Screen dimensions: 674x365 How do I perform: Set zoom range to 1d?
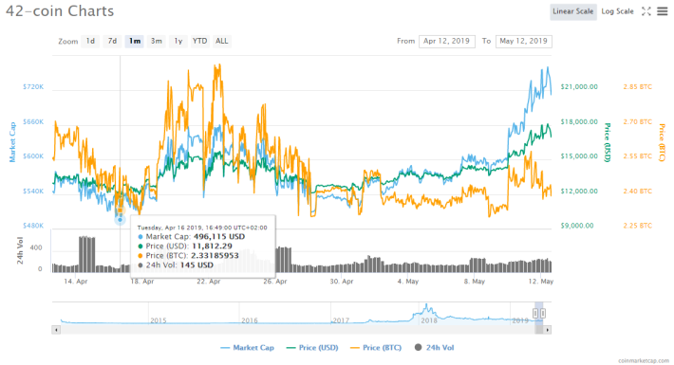[x=90, y=41]
